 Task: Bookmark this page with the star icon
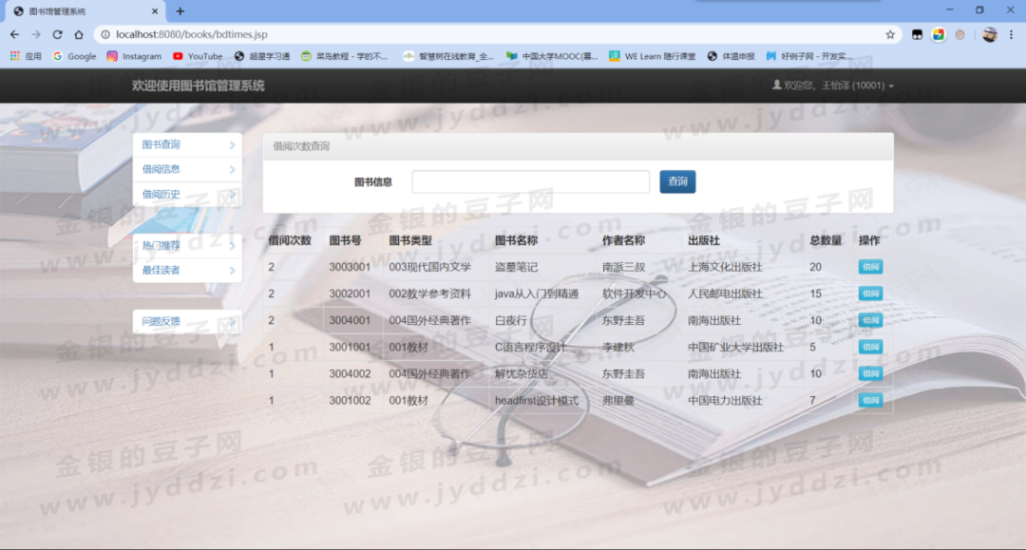tap(890, 34)
